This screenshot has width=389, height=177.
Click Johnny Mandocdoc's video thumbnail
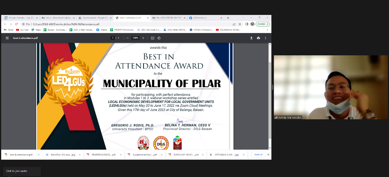tap(332, 87)
